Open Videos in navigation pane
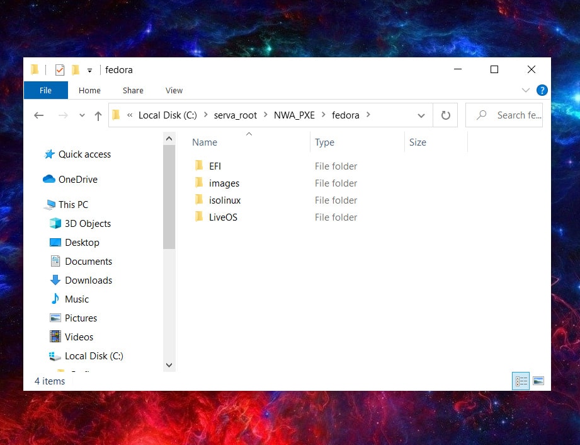 [79, 337]
